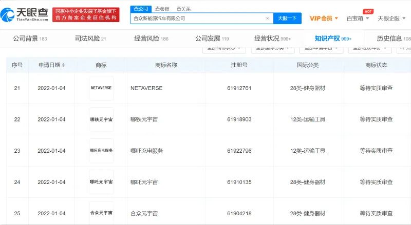Open the 哪铁元宇宙 trademark image
The height and width of the screenshot is (225, 411).
coord(101,119)
